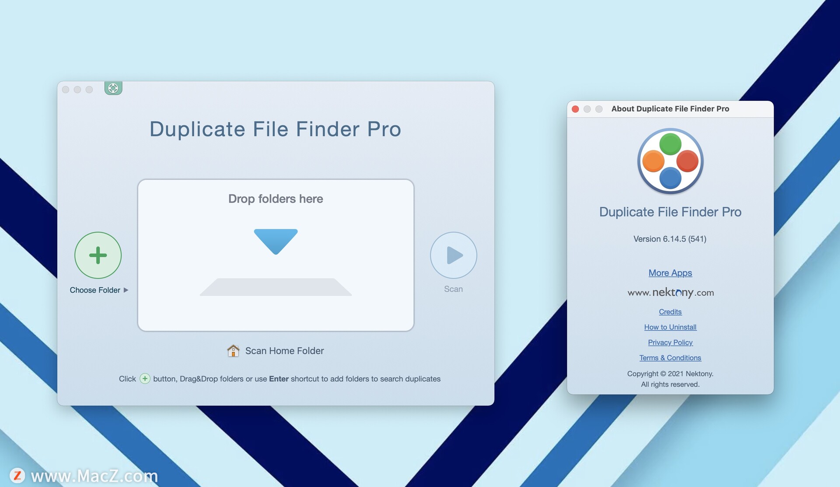Open the Terms & Conditions link

(x=670, y=358)
